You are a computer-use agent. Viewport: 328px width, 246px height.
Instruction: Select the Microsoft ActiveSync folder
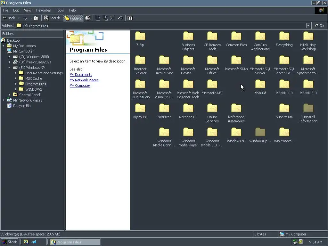[164, 65]
